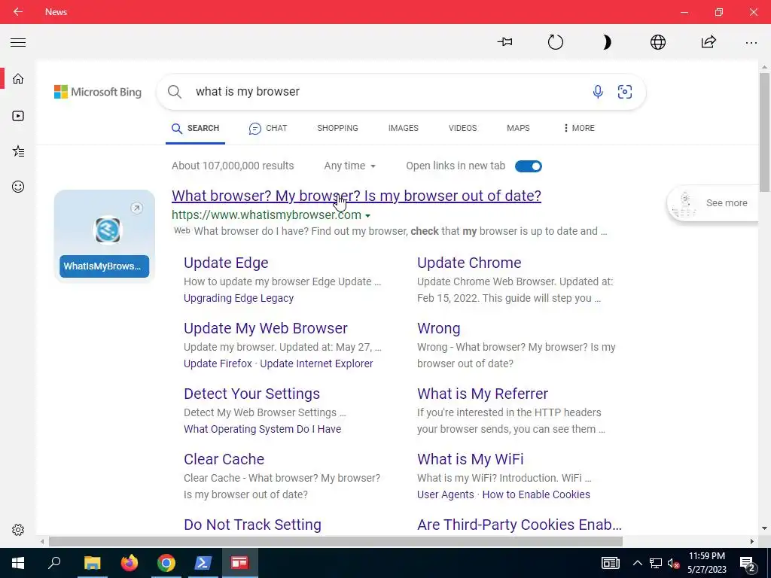The width and height of the screenshot is (771, 578).
Task: Open the User Agents link
Action: (x=446, y=494)
